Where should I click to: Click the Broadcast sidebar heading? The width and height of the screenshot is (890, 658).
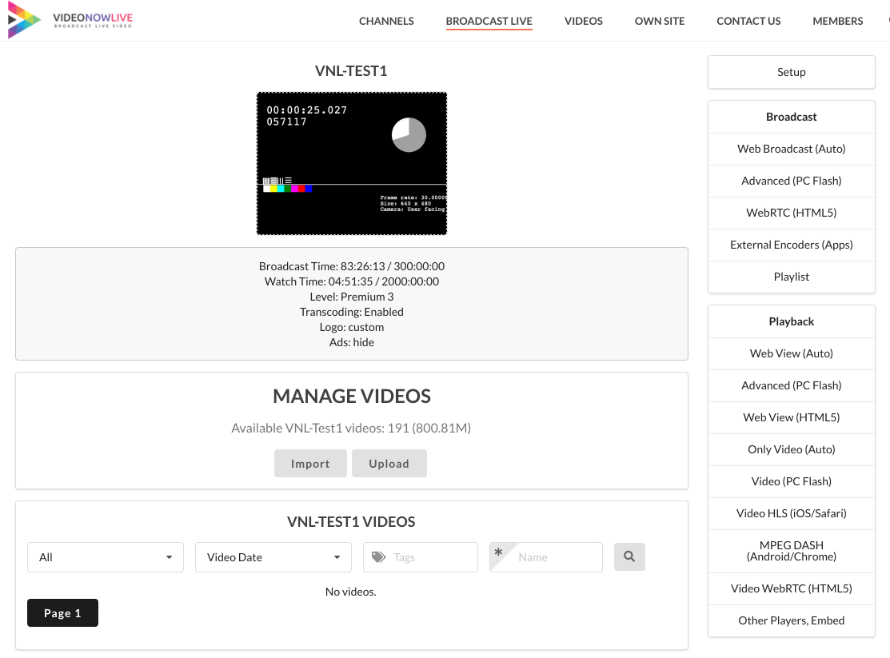pyautogui.click(x=791, y=117)
